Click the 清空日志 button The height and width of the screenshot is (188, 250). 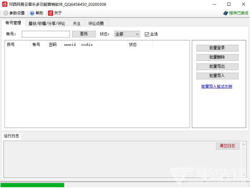[228, 146]
